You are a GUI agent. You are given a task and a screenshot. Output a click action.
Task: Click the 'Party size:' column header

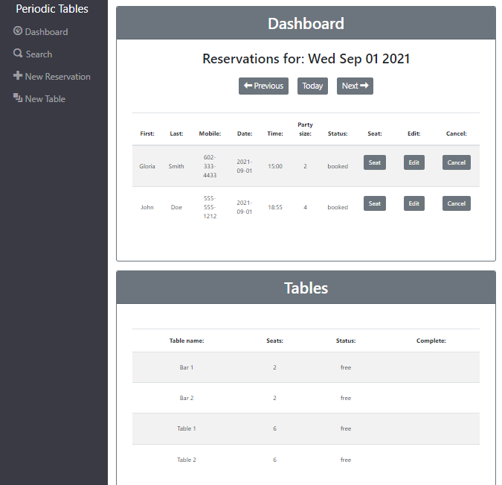[306, 129]
